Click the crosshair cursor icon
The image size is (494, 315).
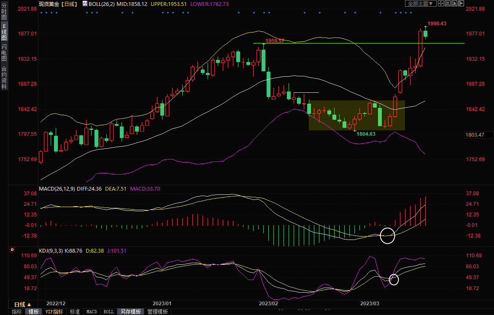[x=440, y=3]
